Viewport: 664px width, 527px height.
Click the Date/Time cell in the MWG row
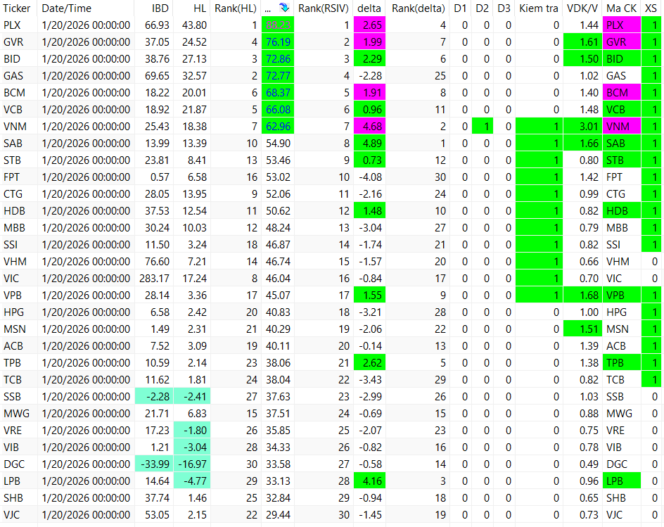[86, 414]
